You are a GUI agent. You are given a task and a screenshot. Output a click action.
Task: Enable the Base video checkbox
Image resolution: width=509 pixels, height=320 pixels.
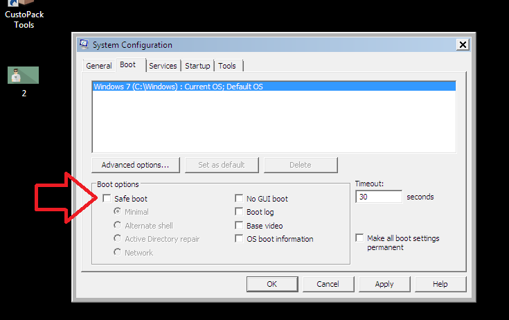[x=239, y=225]
